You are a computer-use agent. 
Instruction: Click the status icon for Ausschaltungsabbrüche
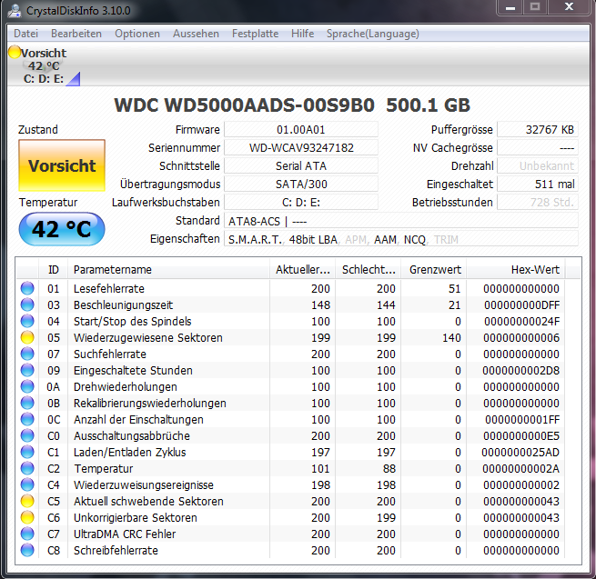pyautogui.click(x=27, y=435)
